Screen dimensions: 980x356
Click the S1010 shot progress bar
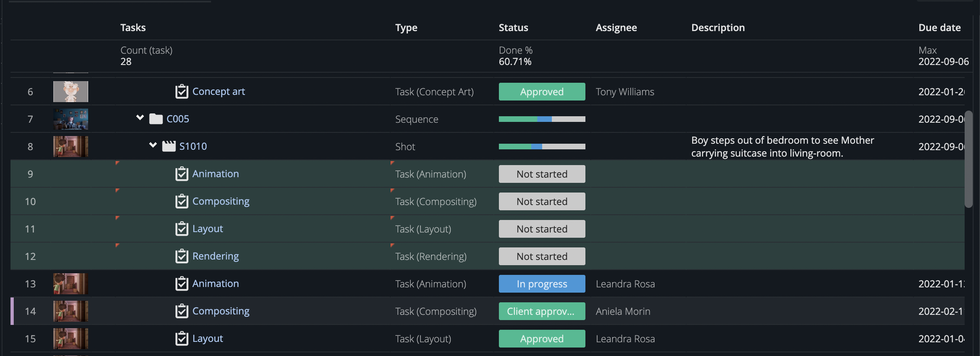click(x=542, y=147)
